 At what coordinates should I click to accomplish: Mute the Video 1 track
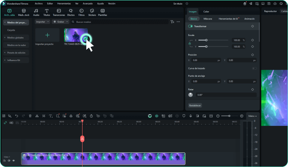click(9, 161)
